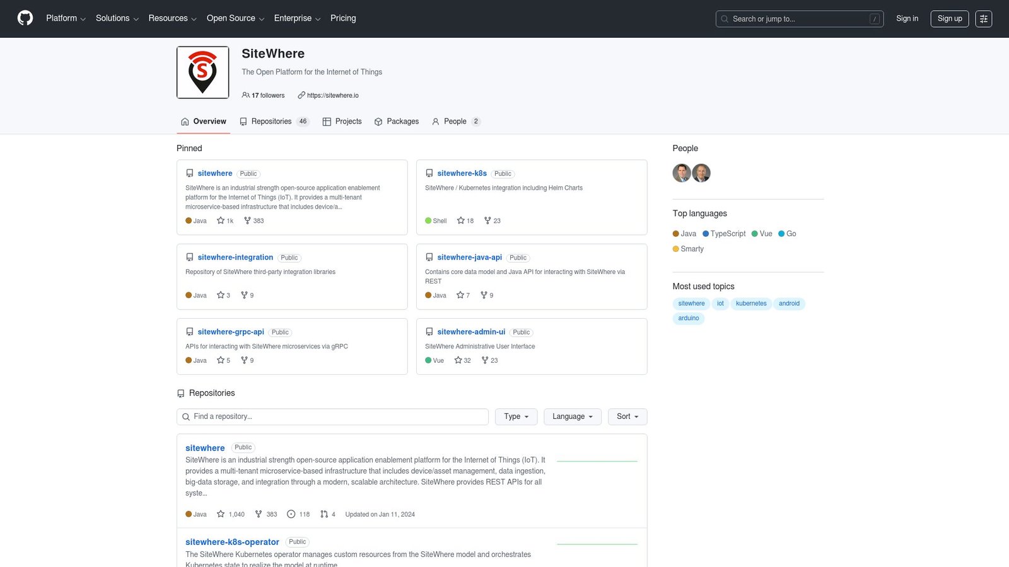This screenshot has width=1009, height=567.
Task: Click the search magnifier icon in the navbar
Action: coord(725,19)
